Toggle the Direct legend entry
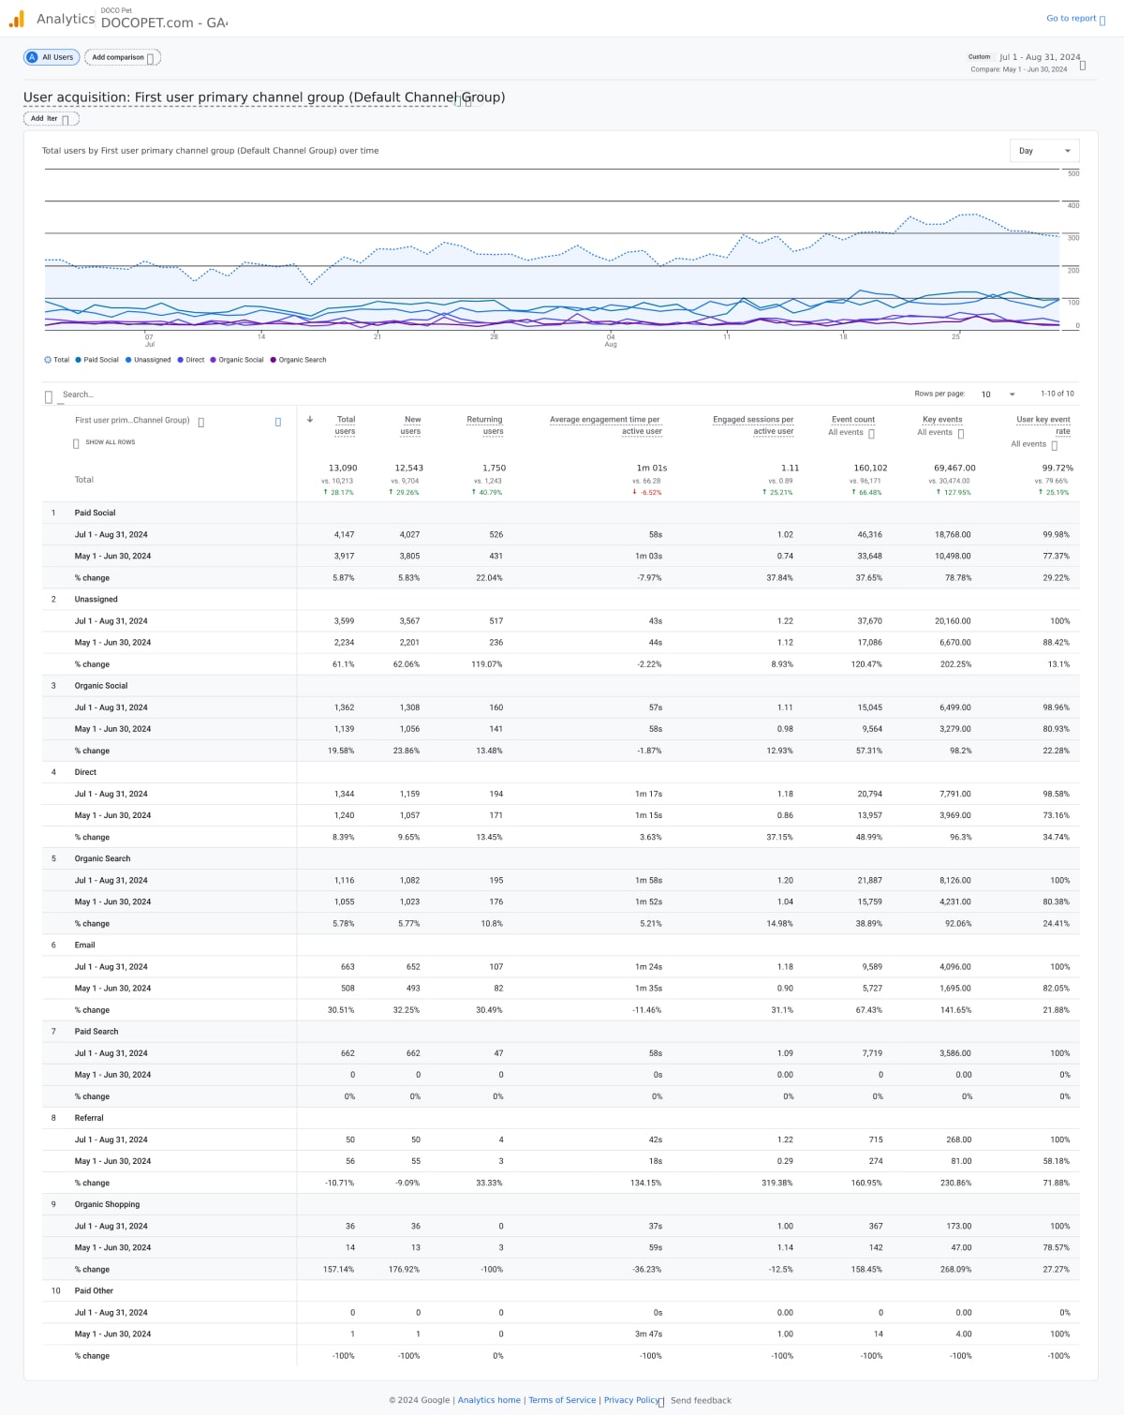The width and height of the screenshot is (1124, 1415). (x=191, y=360)
